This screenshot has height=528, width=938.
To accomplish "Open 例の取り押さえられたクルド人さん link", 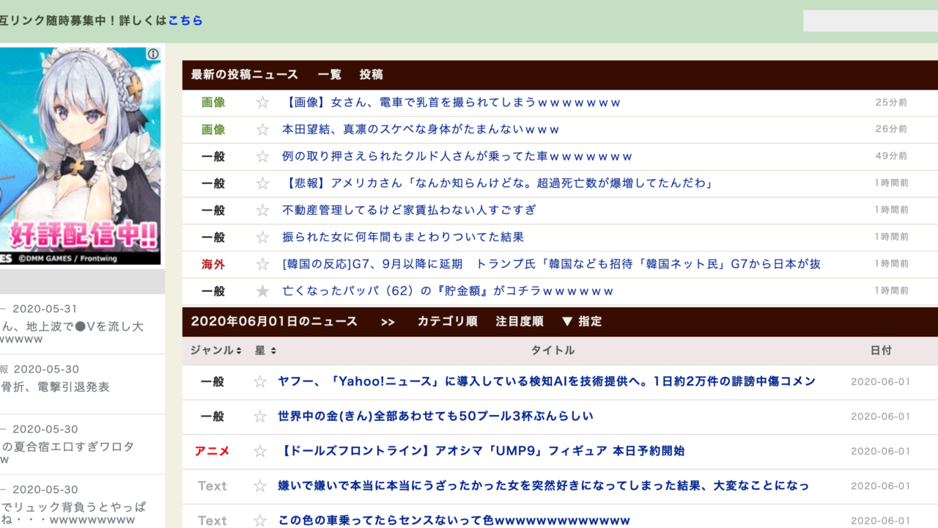I will (x=457, y=157).
